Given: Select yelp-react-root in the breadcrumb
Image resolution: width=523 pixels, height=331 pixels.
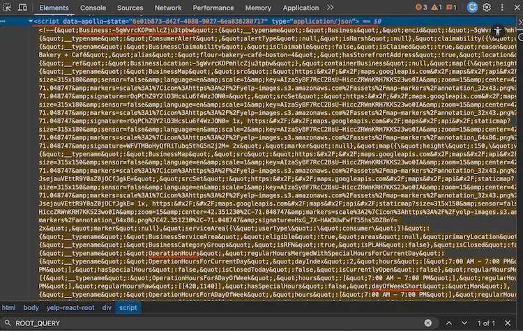Looking at the screenshot, I should point(71,307).
